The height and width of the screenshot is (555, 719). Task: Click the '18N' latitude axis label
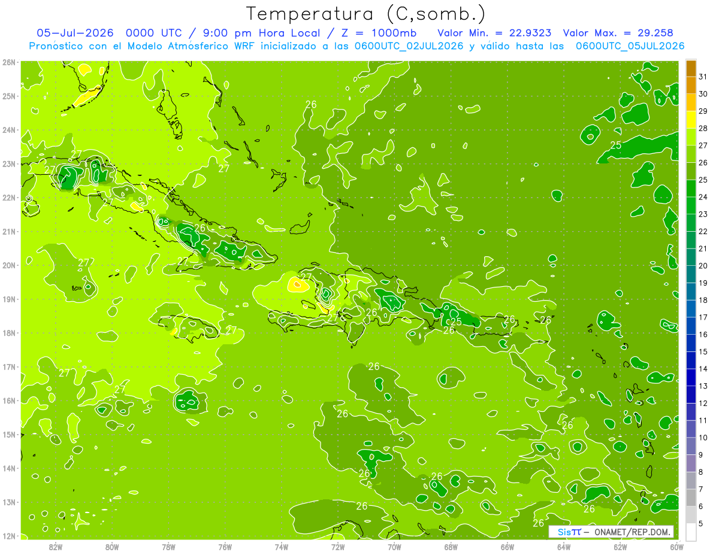pos(8,333)
